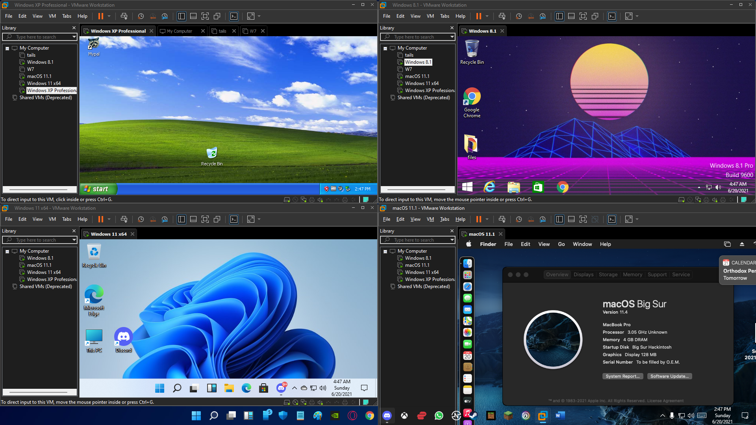This screenshot has width=756, height=425.
Task: Click the hard disk status indicator for the XP VM
Action: point(287,200)
